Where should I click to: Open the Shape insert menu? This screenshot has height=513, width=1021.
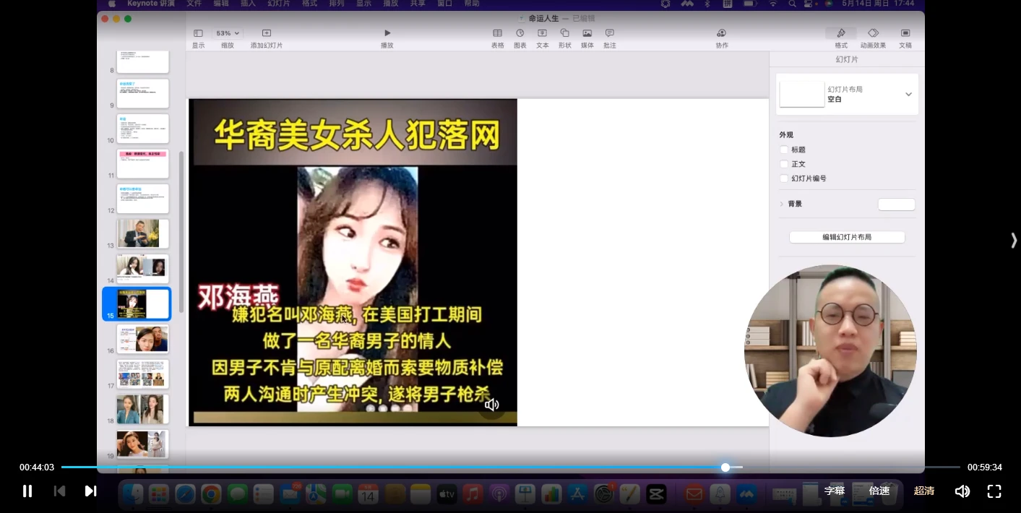click(x=564, y=33)
